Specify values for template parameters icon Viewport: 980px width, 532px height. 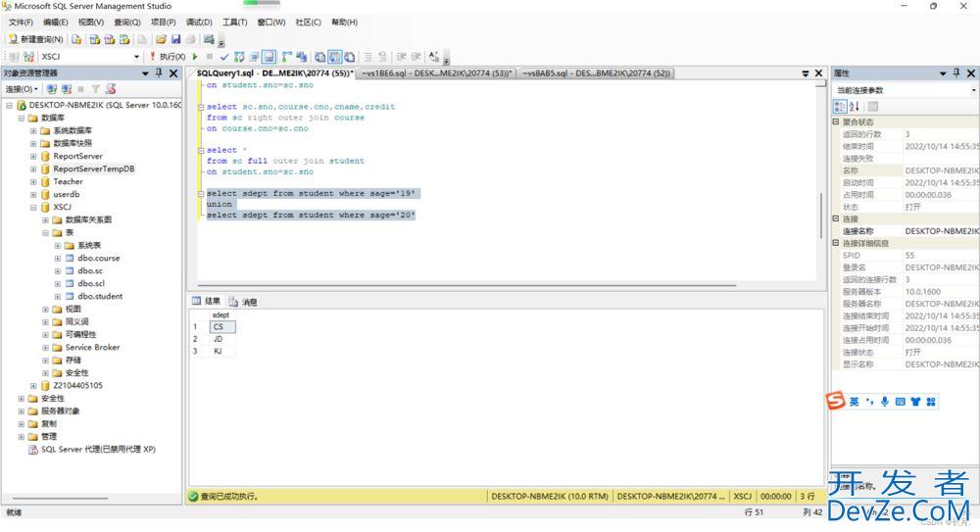(x=434, y=57)
